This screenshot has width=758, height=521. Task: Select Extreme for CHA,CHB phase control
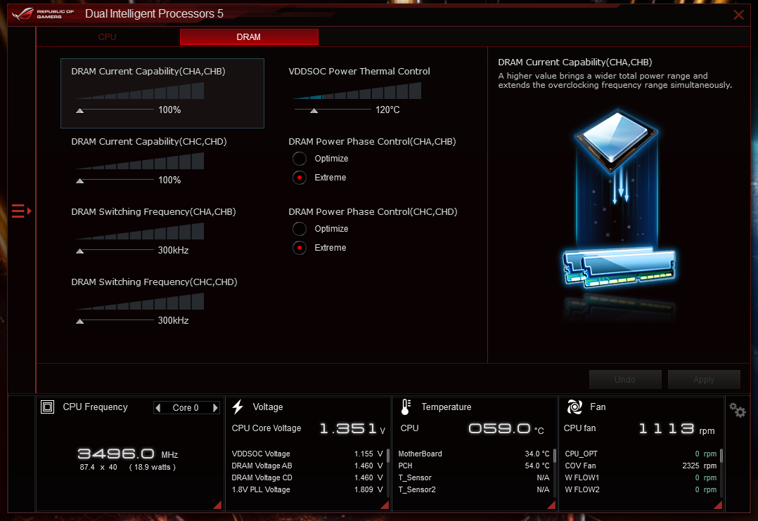(x=300, y=178)
